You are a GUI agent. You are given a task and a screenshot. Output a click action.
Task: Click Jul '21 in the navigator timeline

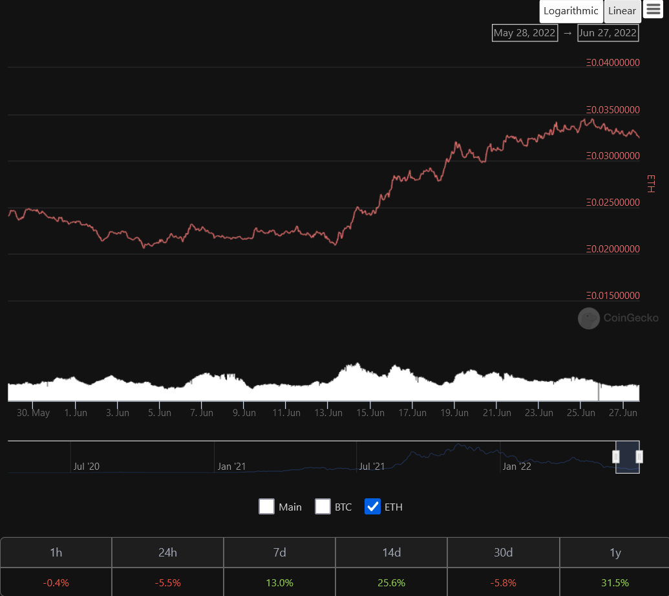click(x=372, y=466)
